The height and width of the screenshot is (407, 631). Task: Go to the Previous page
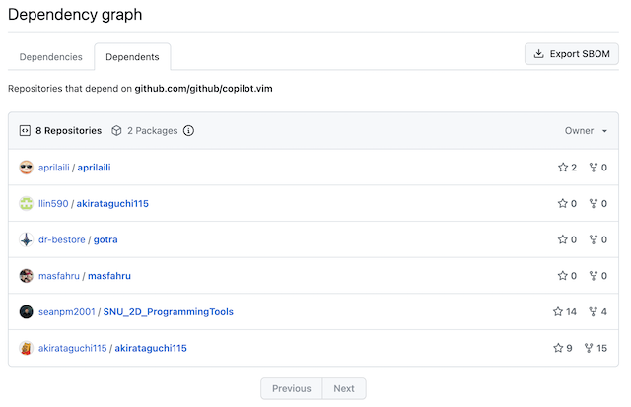pos(291,388)
